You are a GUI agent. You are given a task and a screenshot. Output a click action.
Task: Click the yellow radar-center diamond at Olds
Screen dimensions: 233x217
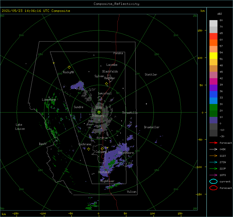click(x=99, y=112)
